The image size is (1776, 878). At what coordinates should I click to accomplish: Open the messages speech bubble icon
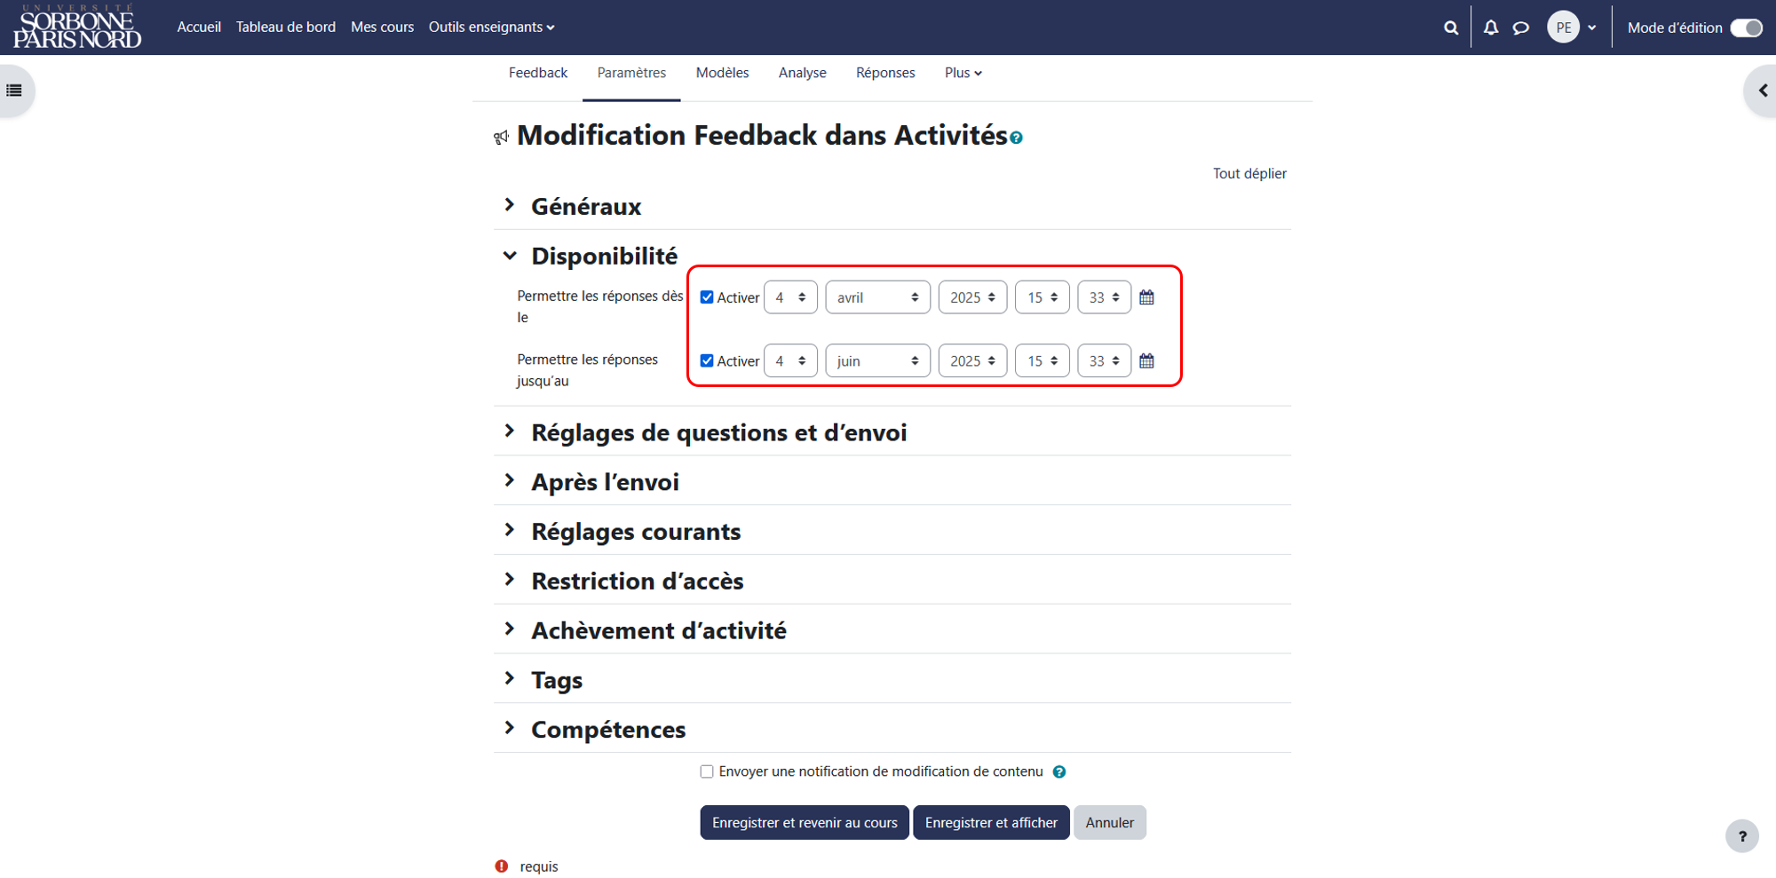point(1521,28)
